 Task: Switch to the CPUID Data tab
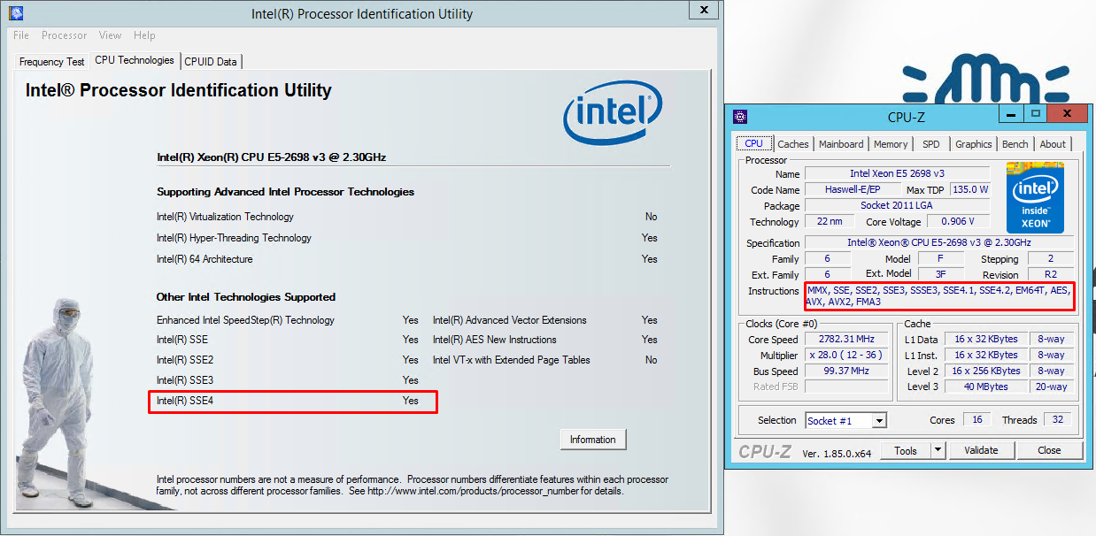coord(211,62)
